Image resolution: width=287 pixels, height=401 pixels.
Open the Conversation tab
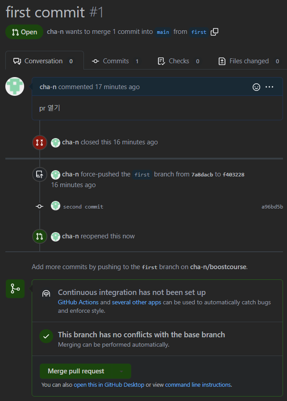click(x=44, y=61)
